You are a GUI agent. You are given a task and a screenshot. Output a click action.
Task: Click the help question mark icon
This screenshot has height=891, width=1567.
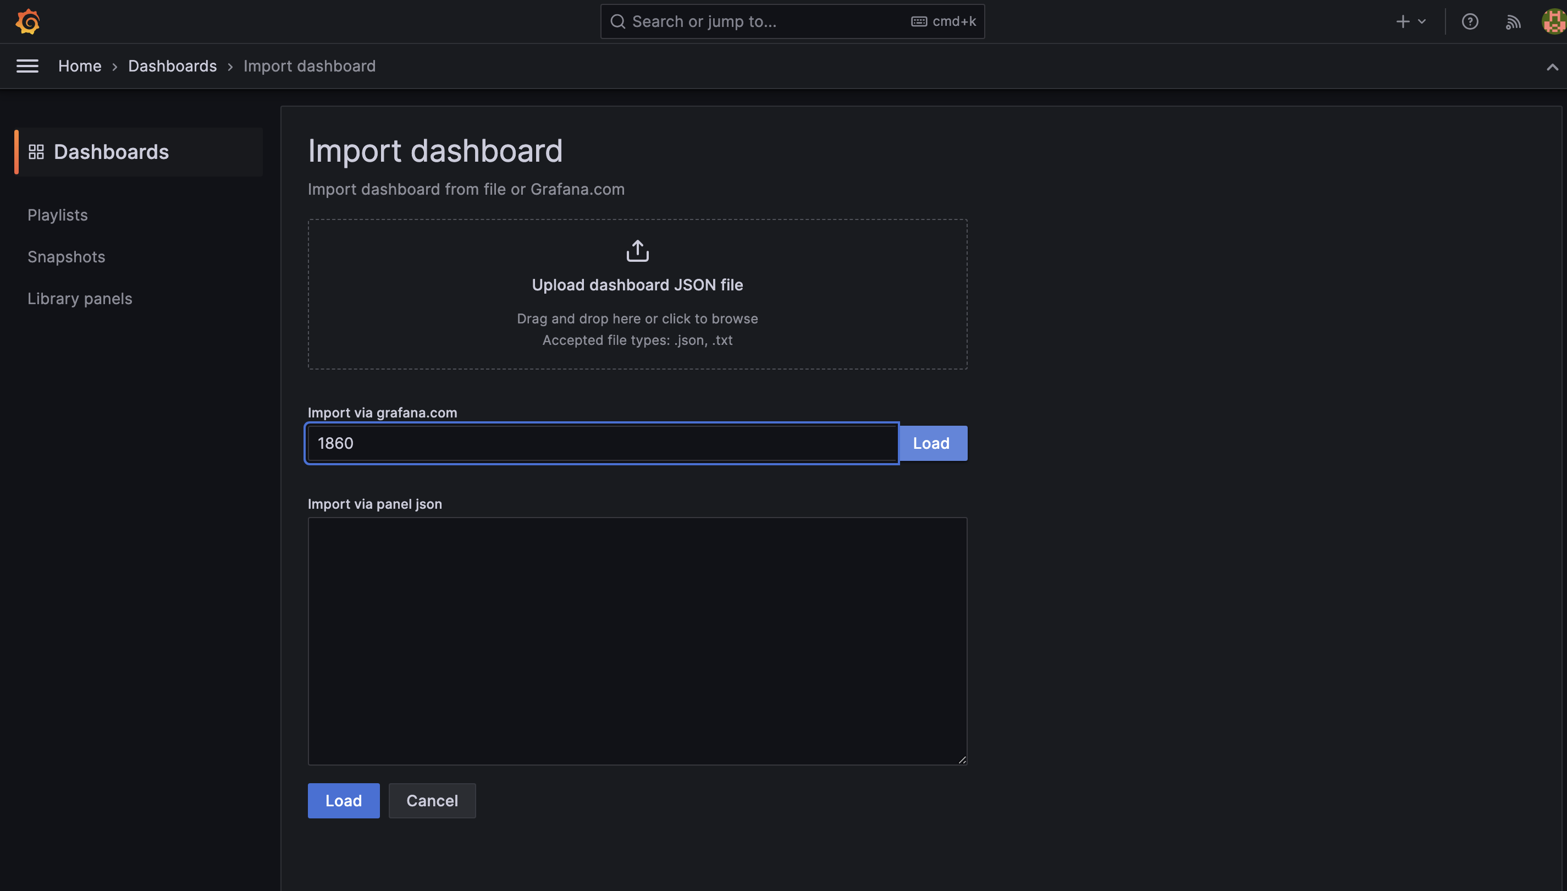click(1470, 21)
